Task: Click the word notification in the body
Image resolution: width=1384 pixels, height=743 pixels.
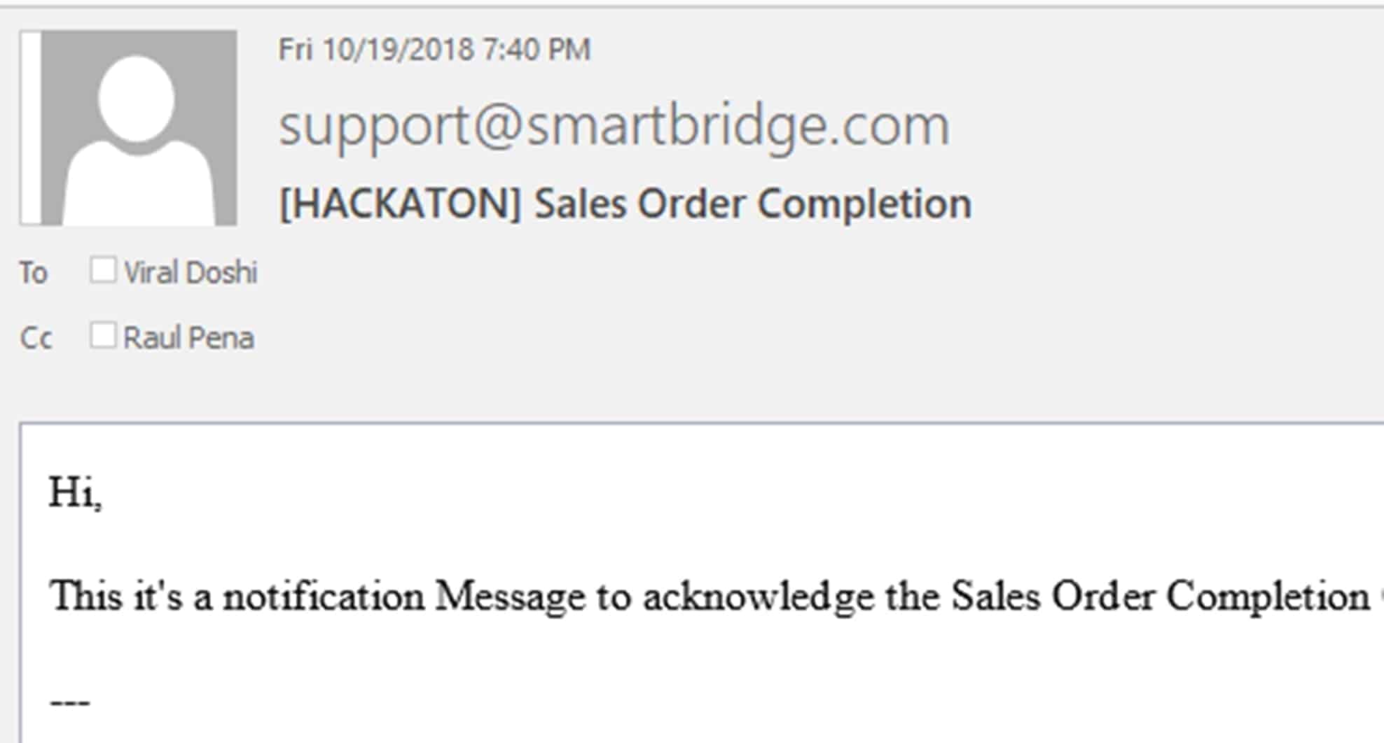Action: [324, 596]
